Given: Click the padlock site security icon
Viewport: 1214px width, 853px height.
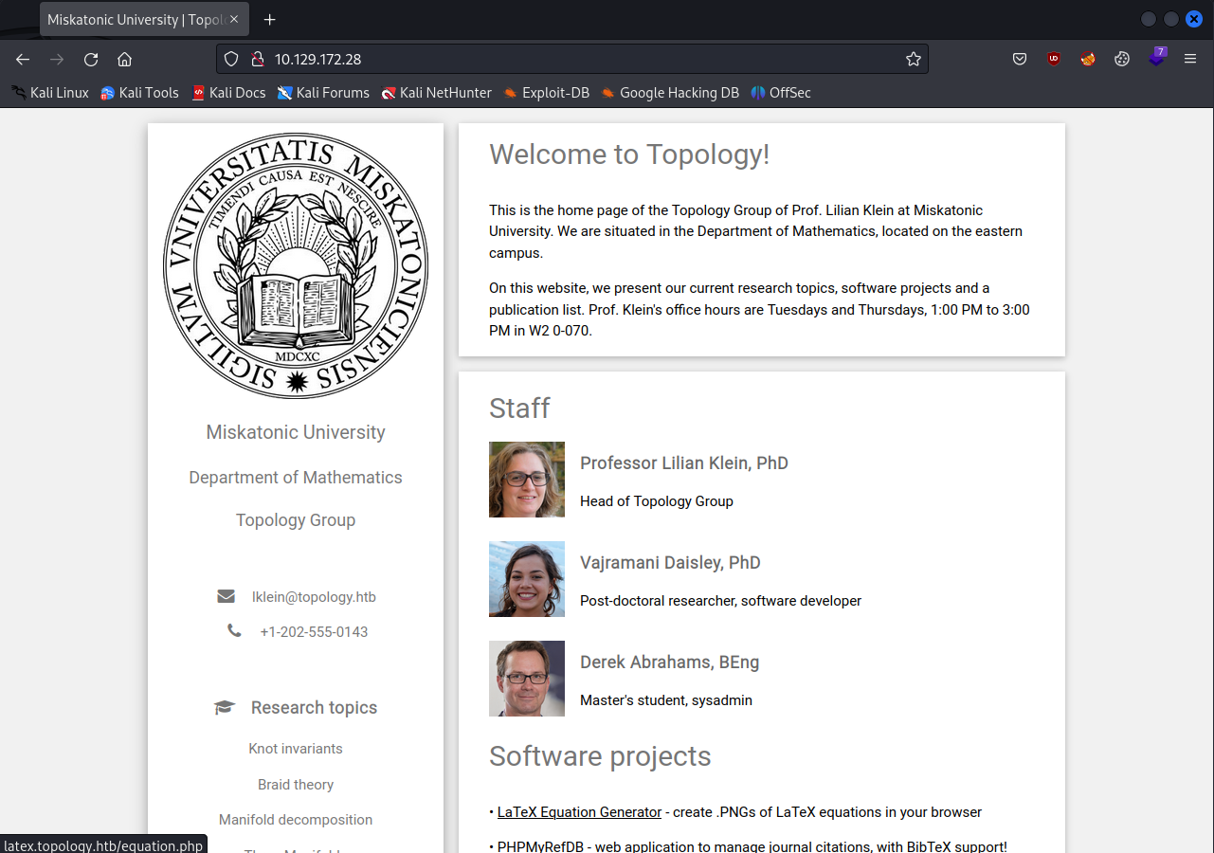Looking at the screenshot, I should [x=256, y=59].
